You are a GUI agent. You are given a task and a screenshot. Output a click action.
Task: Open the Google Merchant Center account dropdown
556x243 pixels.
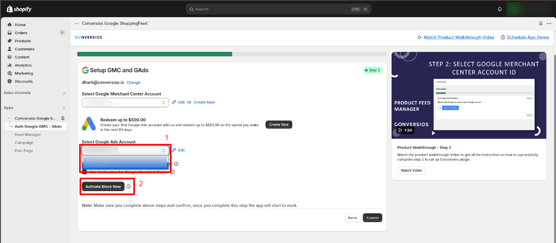tap(126, 102)
